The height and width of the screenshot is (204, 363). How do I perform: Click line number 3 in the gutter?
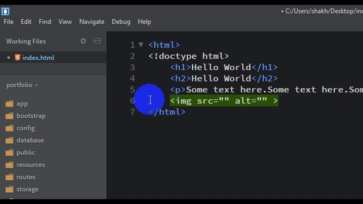132,67
